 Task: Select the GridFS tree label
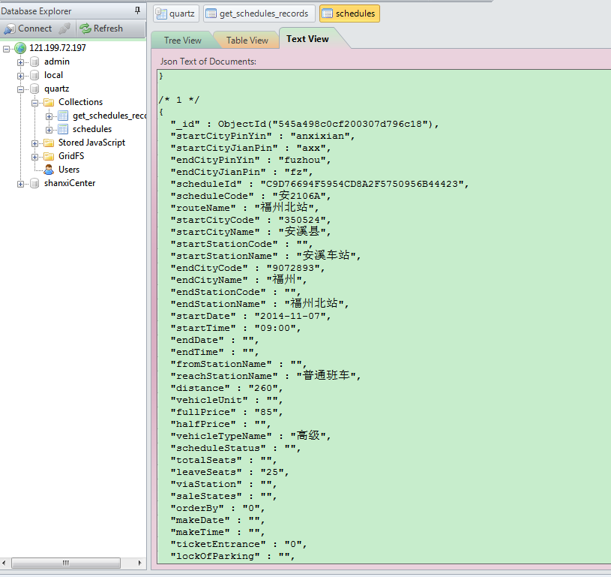(71, 156)
